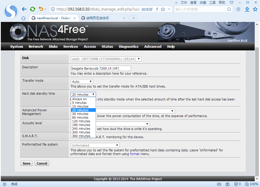Open the Acoustic level dropdown
This screenshot has width=260, height=187.
(123, 124)
